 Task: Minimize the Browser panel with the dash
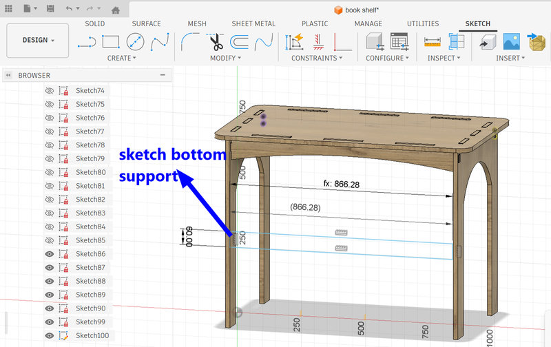click(163, 75)
